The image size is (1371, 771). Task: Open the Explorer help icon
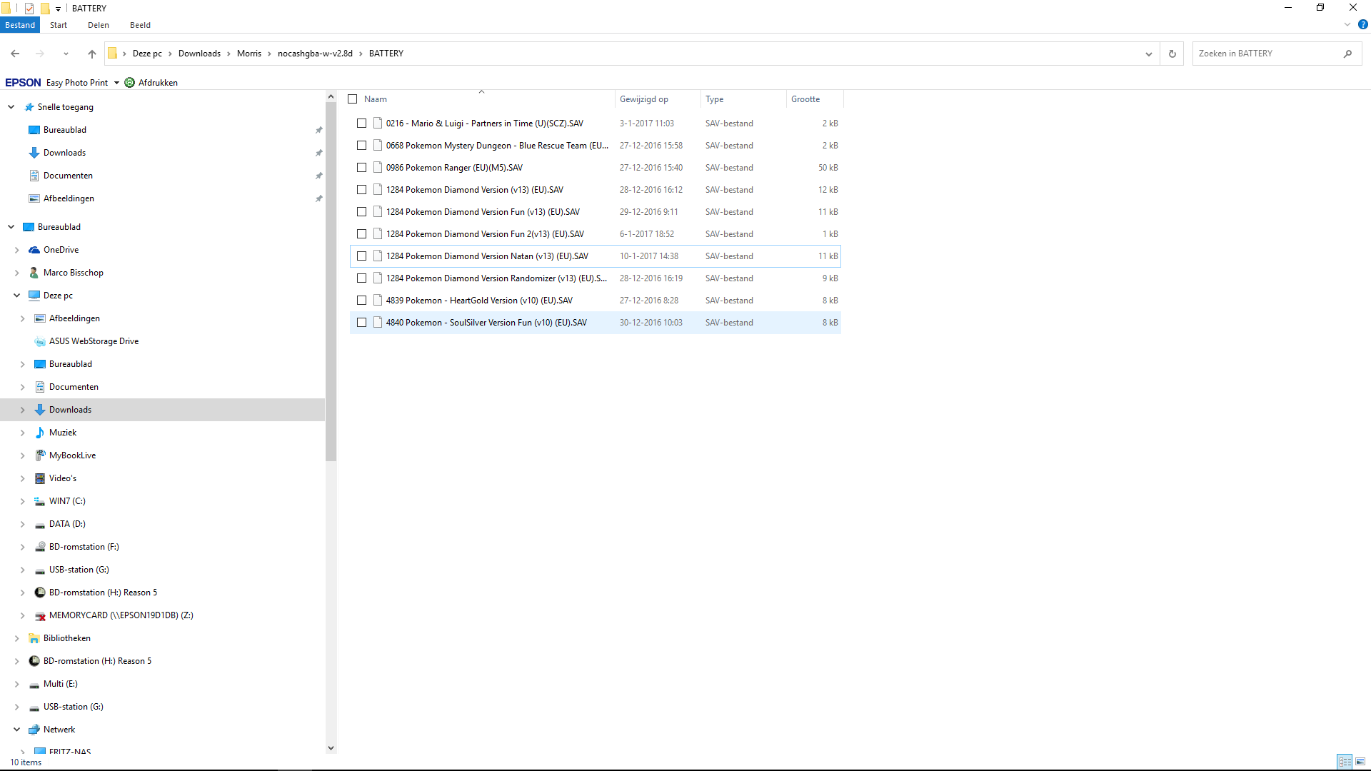point(1362,24)
